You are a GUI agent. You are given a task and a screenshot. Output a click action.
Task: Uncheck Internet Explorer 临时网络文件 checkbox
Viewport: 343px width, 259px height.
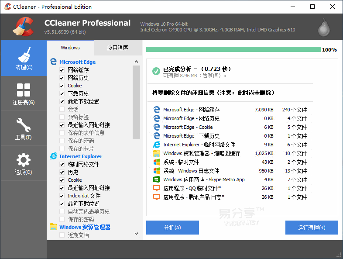pyautogui.click(x=62, y=164)
